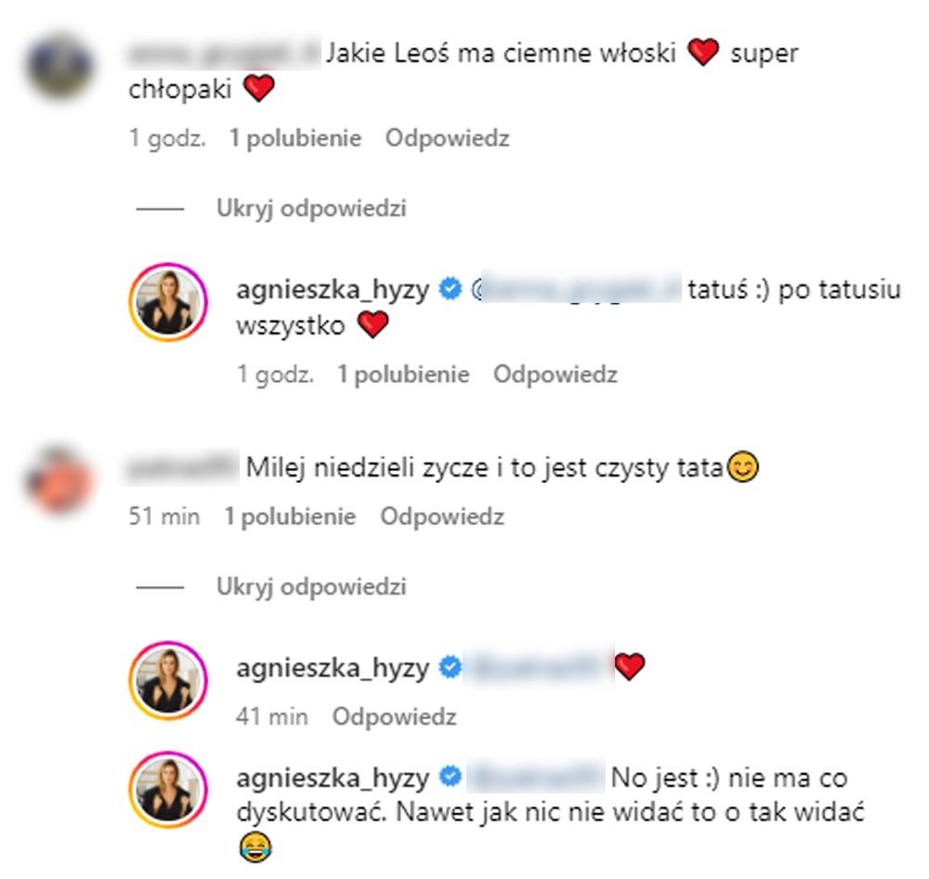View likes on Jakie Leoś comment

[x=295, y=138]
